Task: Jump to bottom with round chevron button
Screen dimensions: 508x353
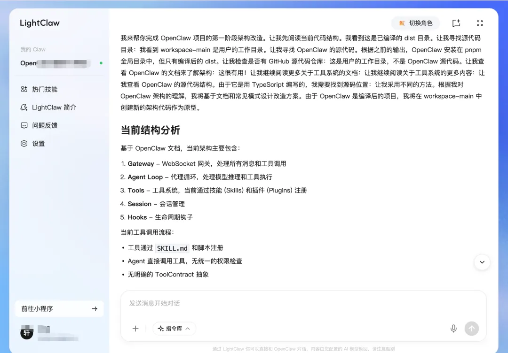Action: pyautogui.click(x=482, y=262)
